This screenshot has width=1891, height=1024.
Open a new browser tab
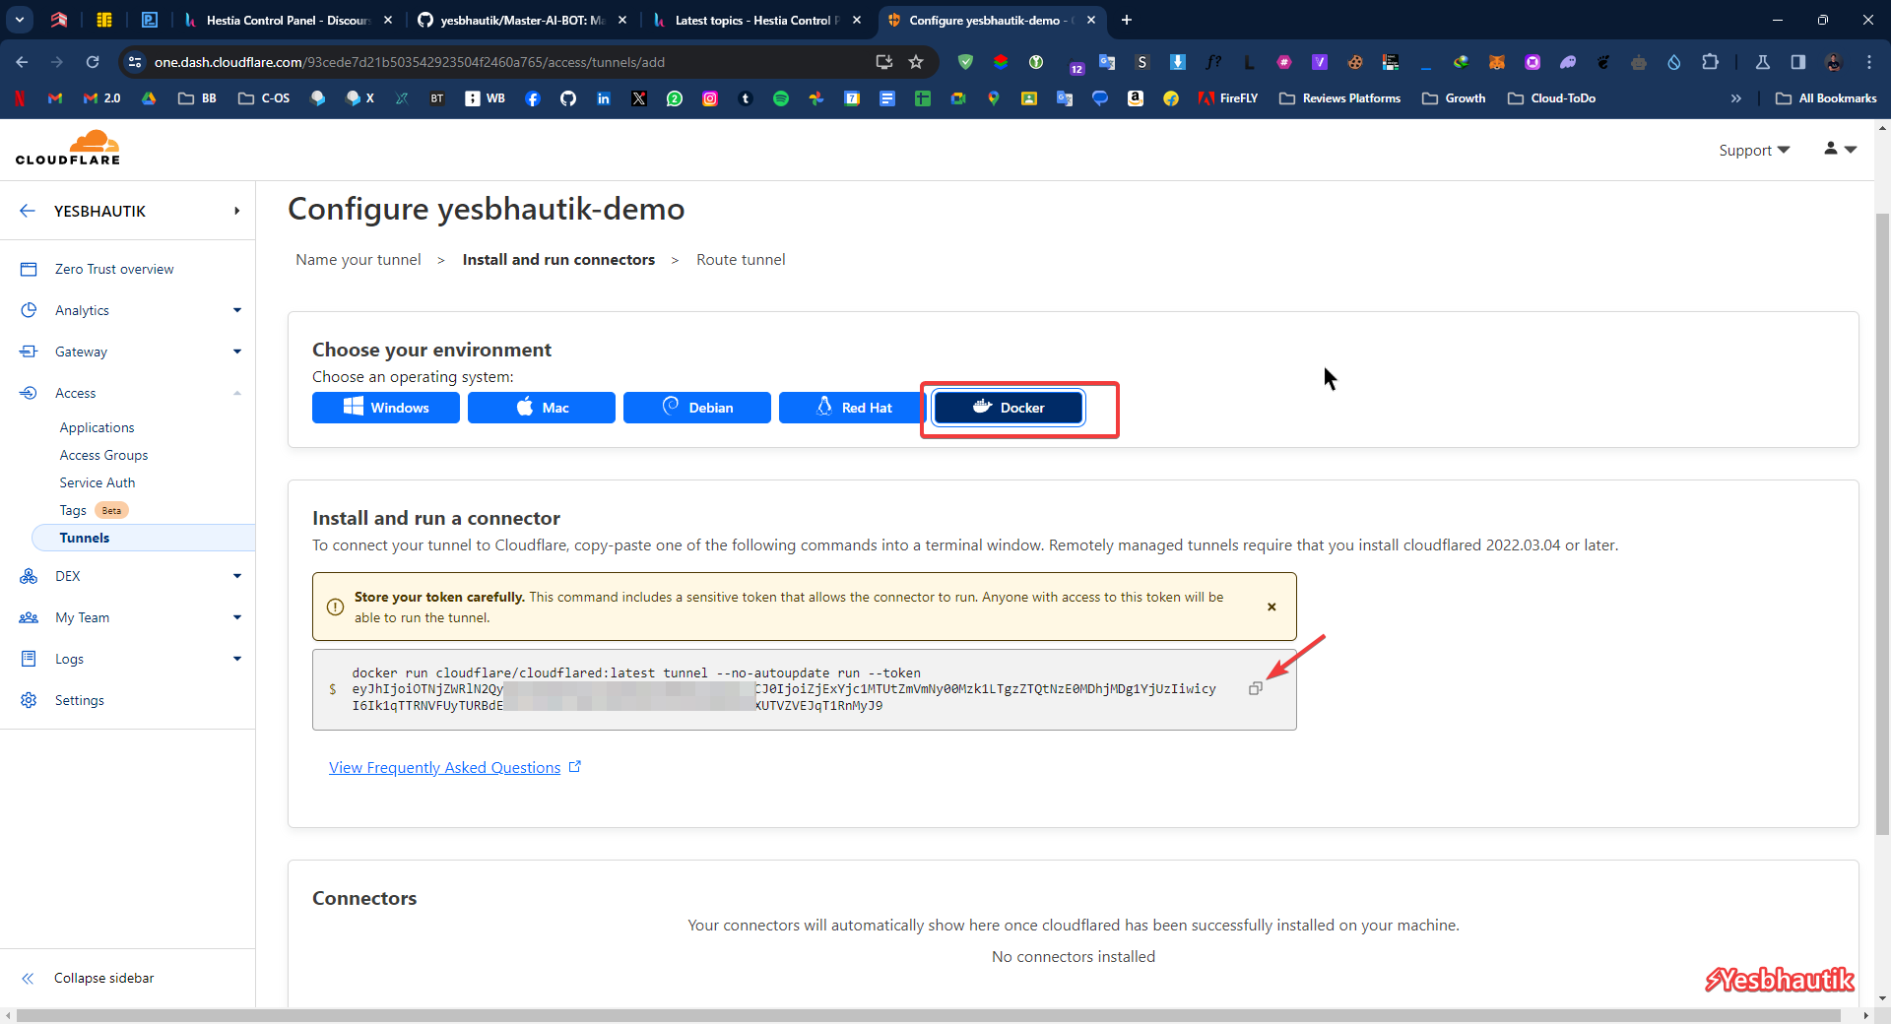(x=1127, y=20)
